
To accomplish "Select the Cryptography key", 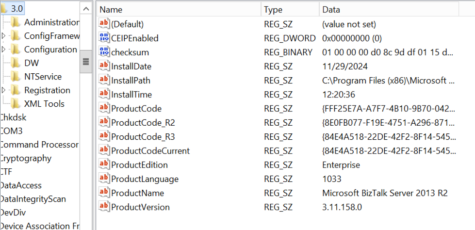I will click(26, 158).
